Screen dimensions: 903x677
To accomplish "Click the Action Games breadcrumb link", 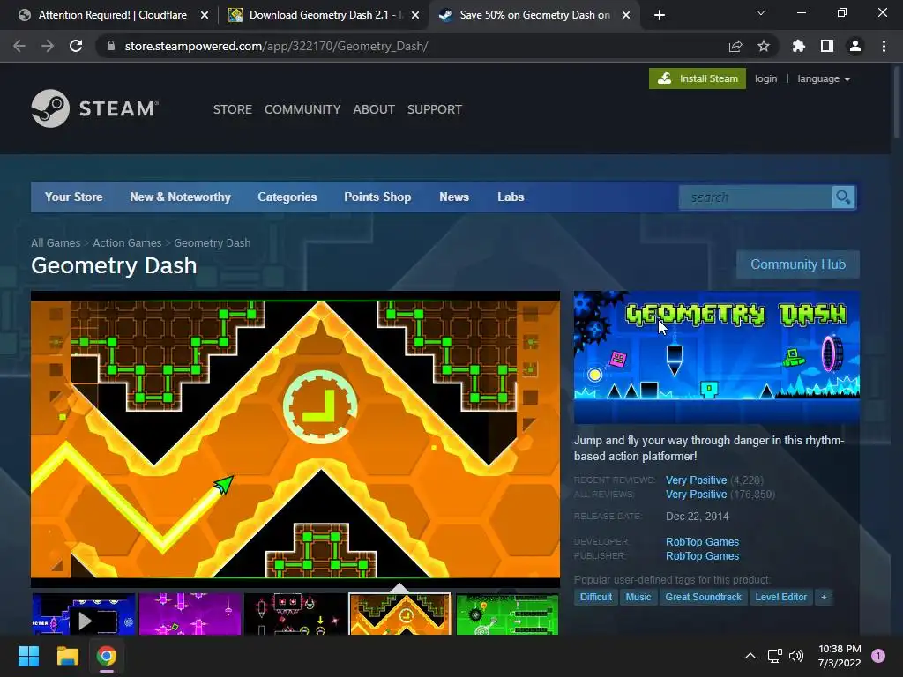I will 127,243.
